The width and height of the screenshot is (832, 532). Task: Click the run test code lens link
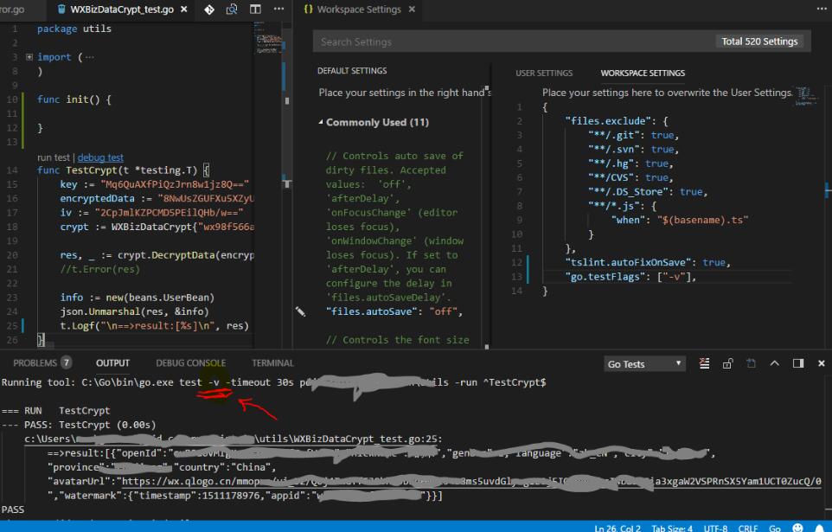[x=54, y=158]
